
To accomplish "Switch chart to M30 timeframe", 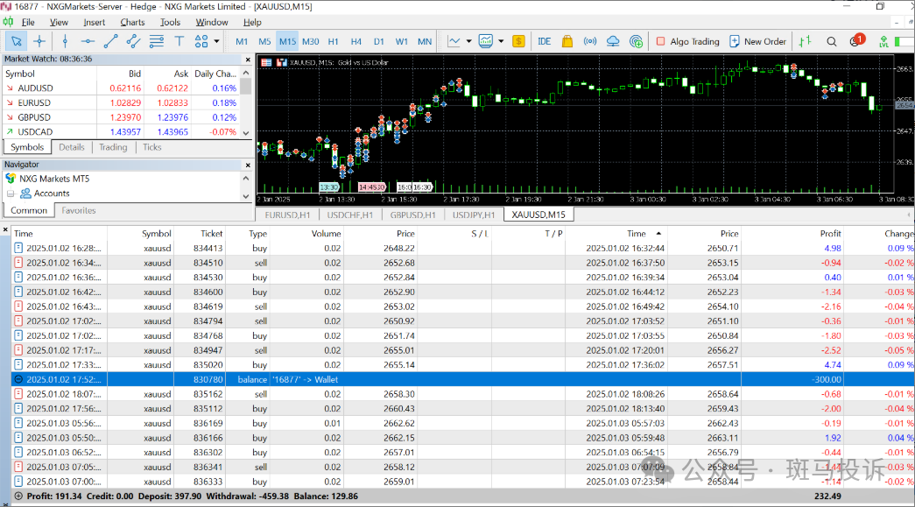I will click(x=311, y=41).
